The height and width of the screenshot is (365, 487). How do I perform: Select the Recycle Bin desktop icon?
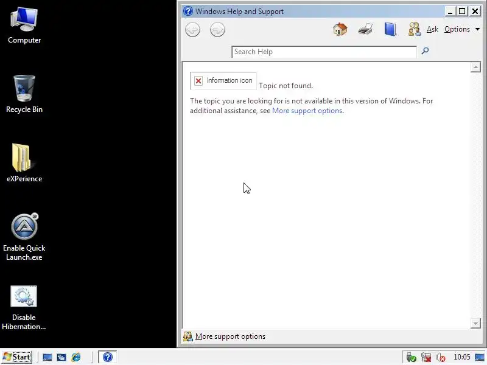[x=24, y=94]
